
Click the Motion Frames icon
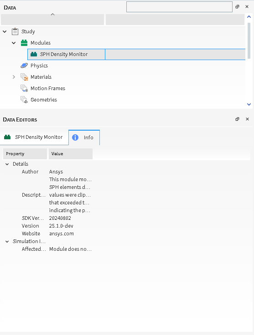[x=24, y=88]
